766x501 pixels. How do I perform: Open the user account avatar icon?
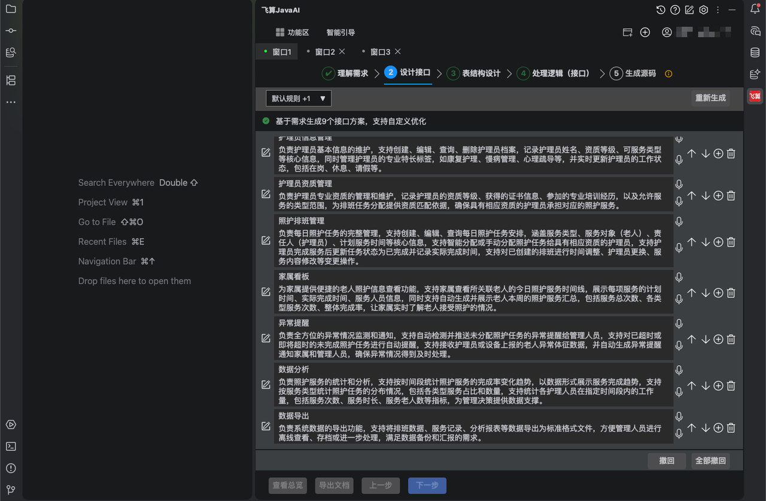(667, 32)
